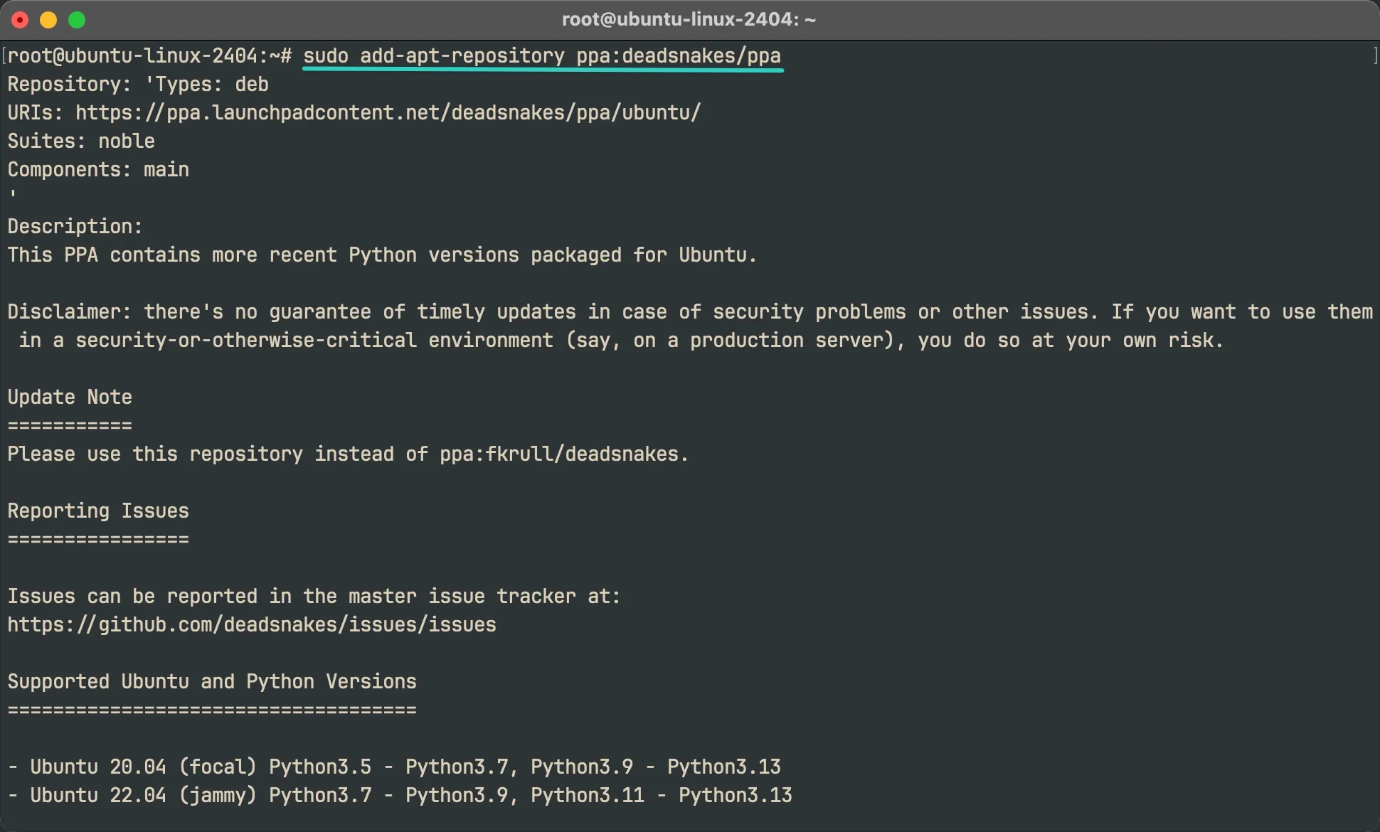Click the "Suites: noble" line

[81, 142]
